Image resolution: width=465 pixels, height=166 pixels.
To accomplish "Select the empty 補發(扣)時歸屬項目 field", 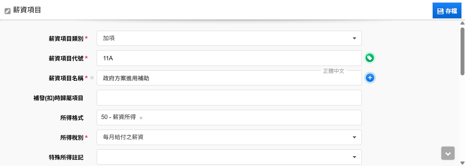I will tap(229, 97).
